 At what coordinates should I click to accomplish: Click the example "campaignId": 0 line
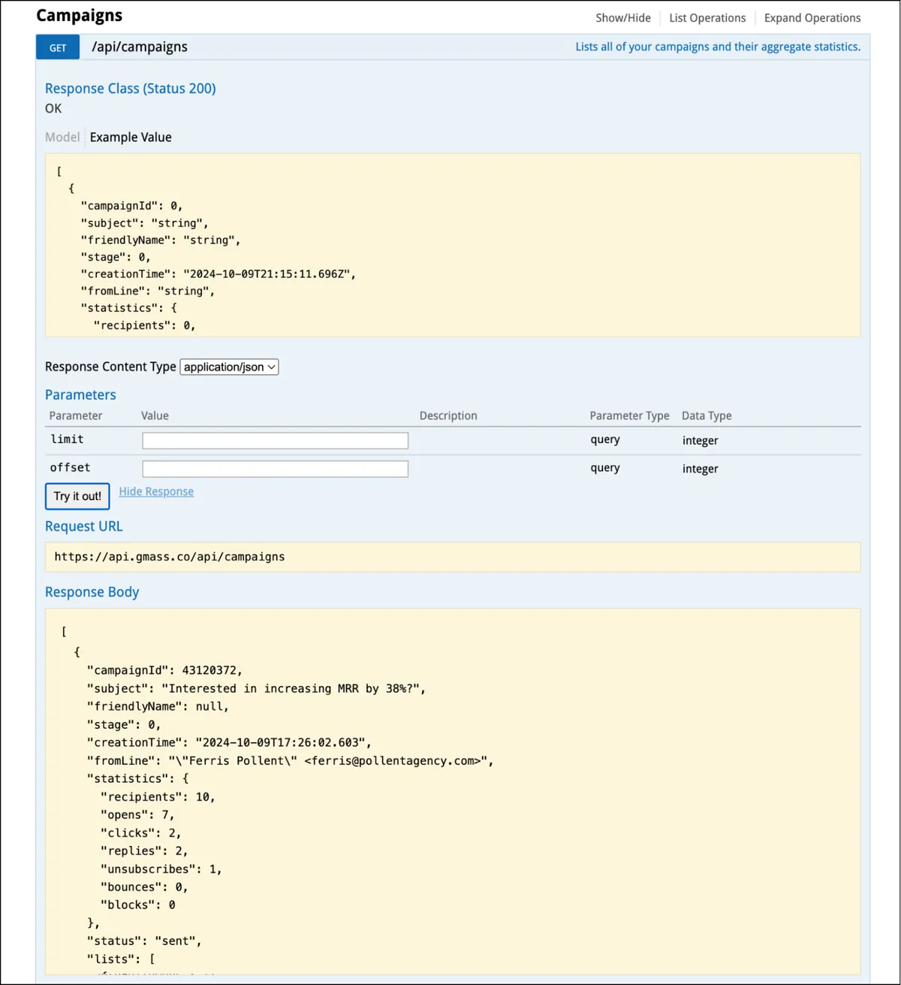pyautogui.click(x=131, y=205)
